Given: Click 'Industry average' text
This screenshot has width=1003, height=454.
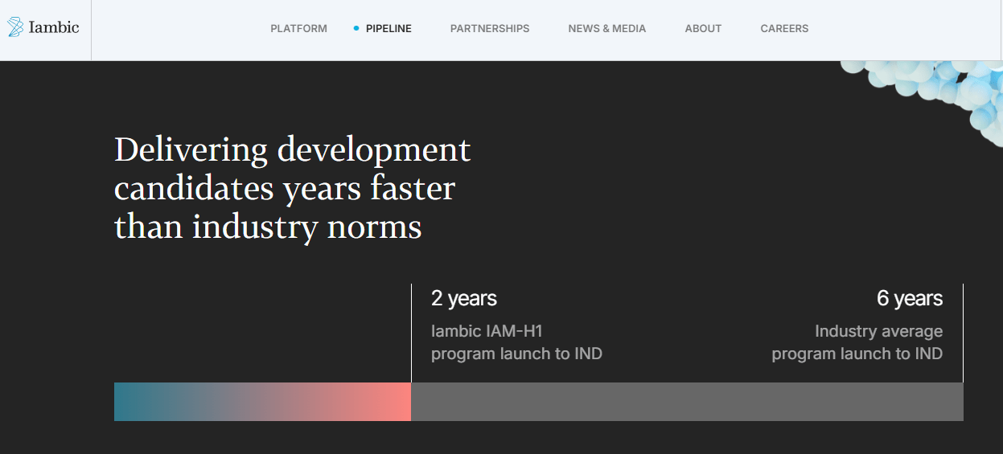Looking at the screenshot, I should coord(878,331).
